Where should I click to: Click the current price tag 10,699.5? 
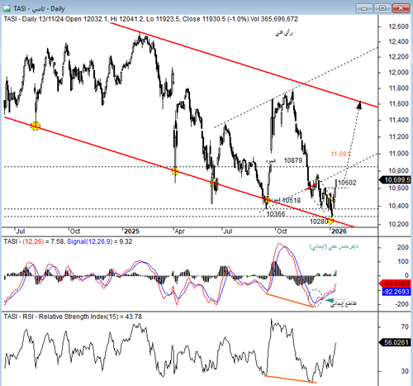pos(396,180)
